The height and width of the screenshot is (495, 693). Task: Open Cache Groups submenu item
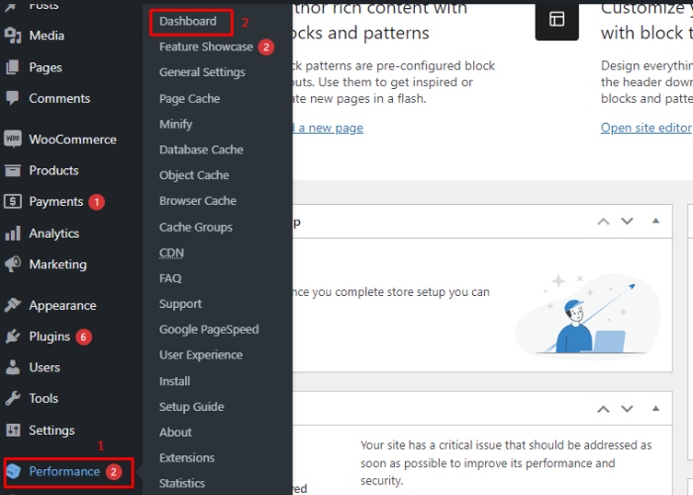pyautogui.click(x=196, y=227)
